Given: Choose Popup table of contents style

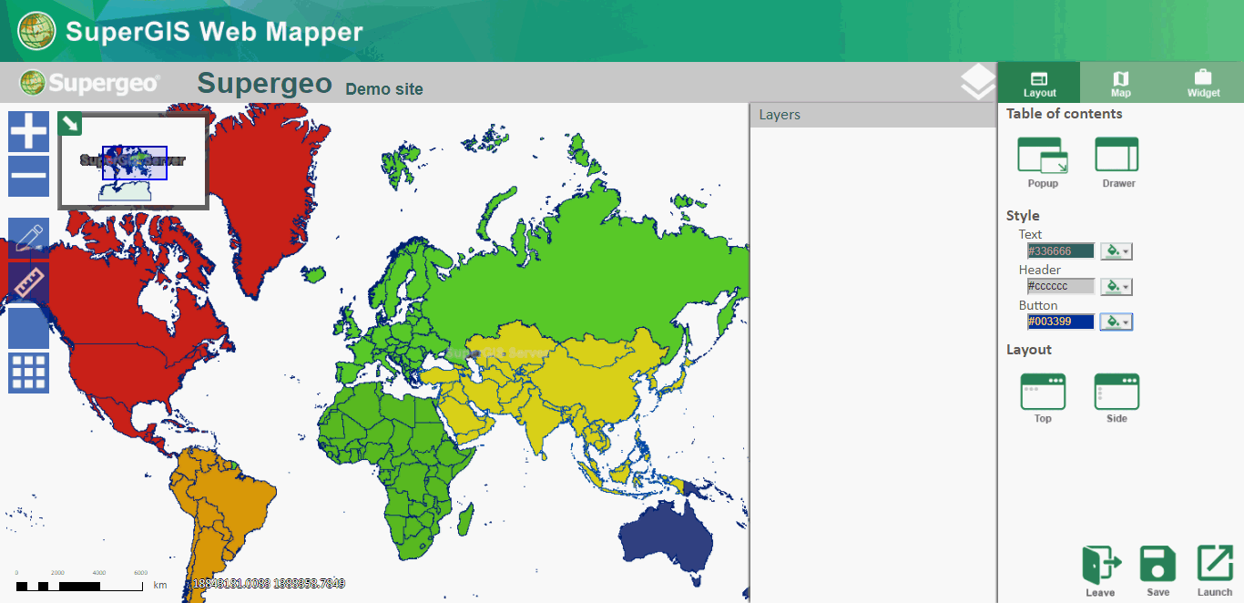Looking at the screenshot, I should coord(1043,163).
